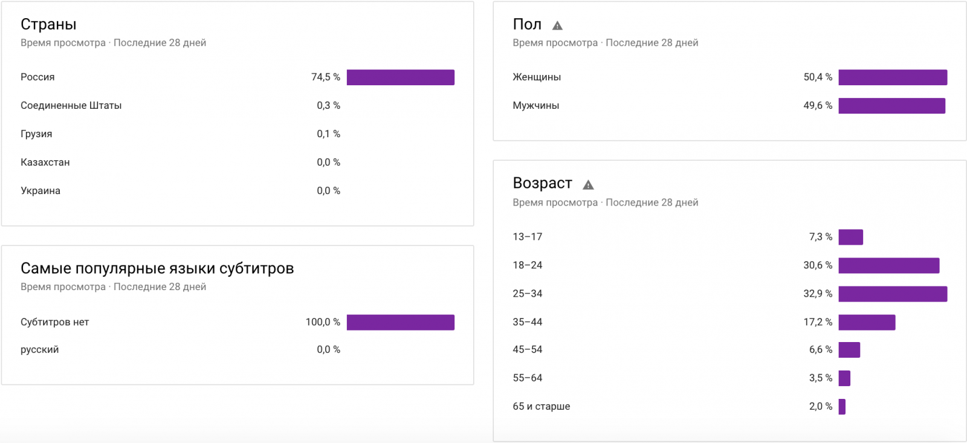Click the Субтитров нет 100% bar

400,322
